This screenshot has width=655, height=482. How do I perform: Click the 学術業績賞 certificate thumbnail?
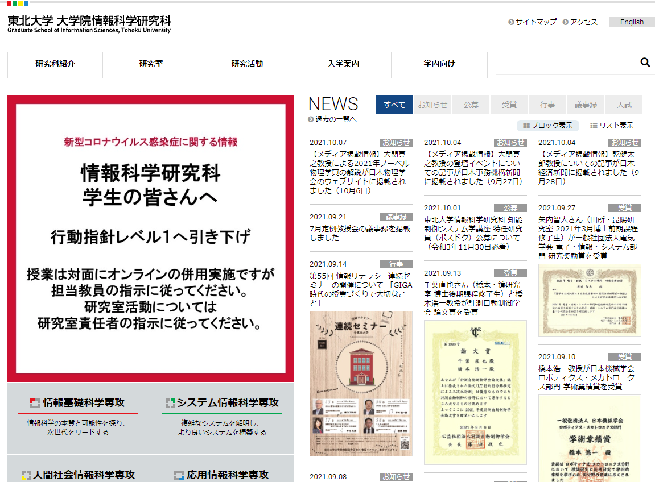coord(590,439)
